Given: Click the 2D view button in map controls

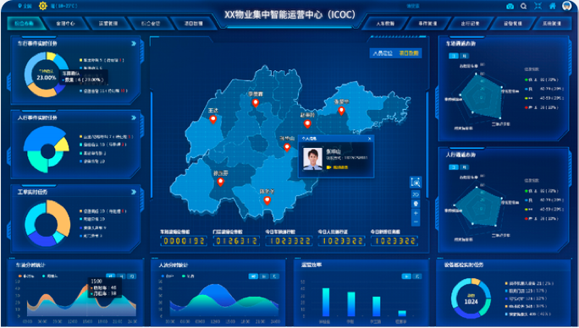Looking at the screenshot, I should [416, 194].
